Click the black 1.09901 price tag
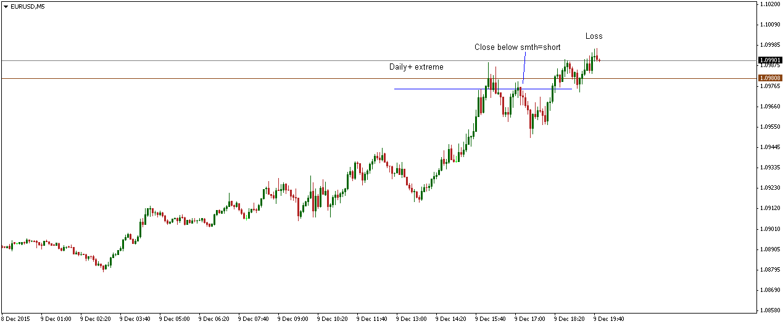The image size is (783, 324). point(770,60)
